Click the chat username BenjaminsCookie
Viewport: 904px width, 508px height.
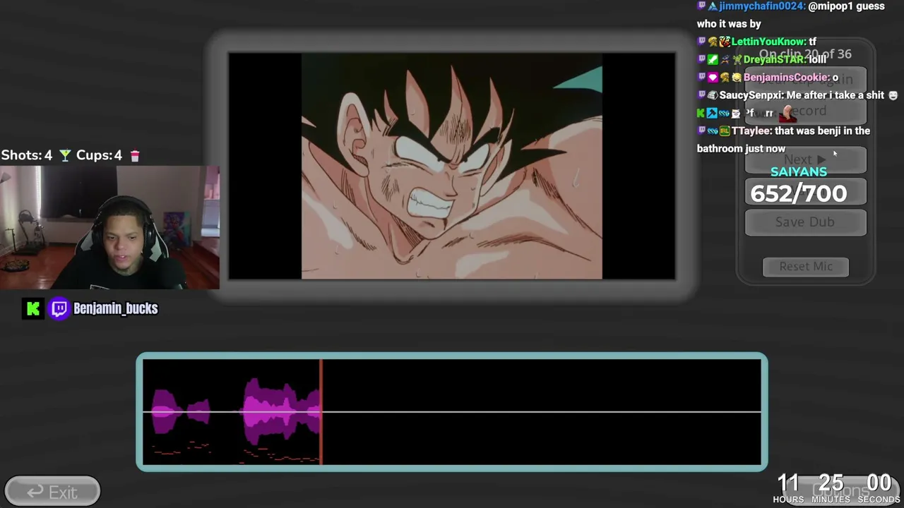[786, 78]
